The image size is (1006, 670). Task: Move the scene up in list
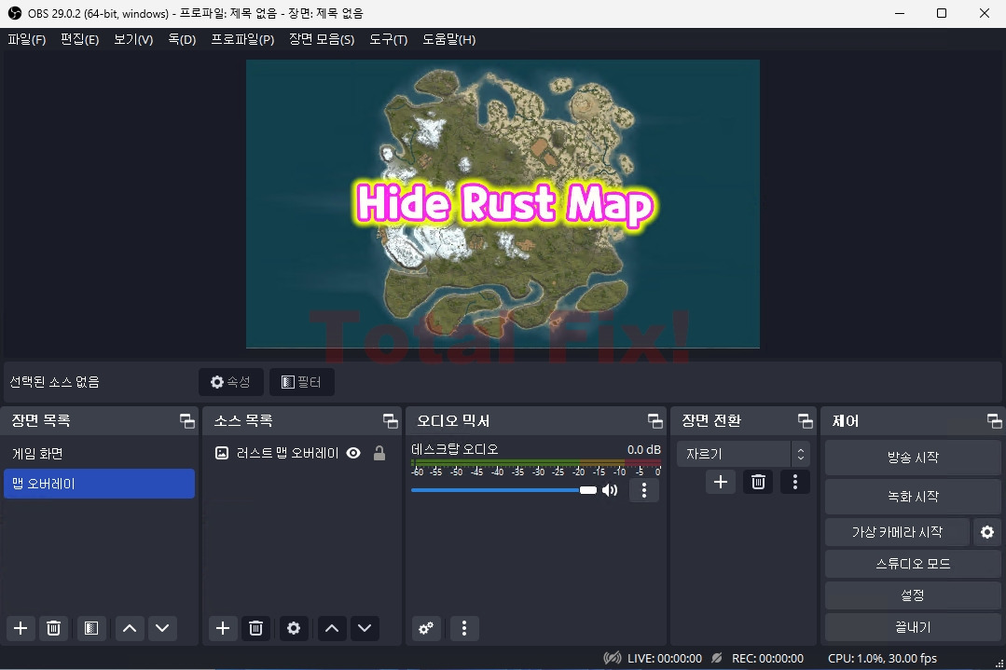pyautogui.click(x=130, y=628)
